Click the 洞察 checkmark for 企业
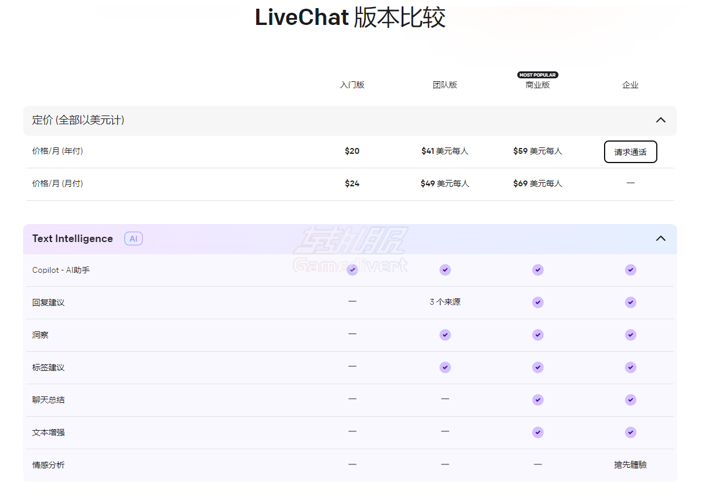702x498 pixels. click(x=631, y=335)
